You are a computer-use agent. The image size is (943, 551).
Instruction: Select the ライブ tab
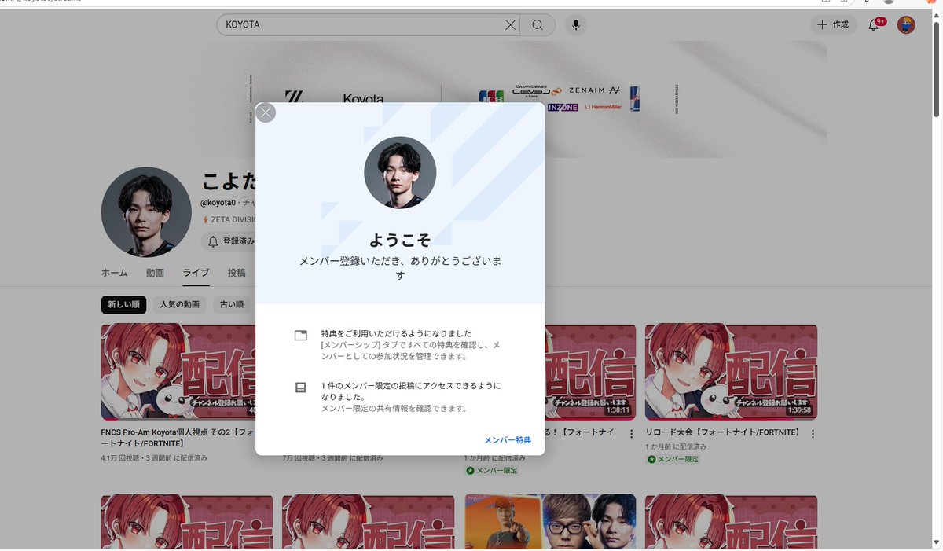pyautogui.click(x=196, y=273)
